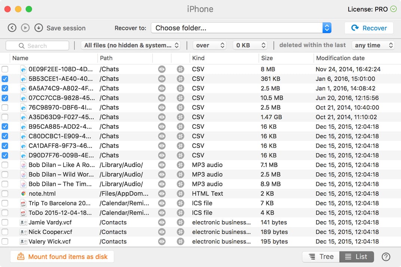Click eye icon for 76C98970-DBF6-4I row
Screen dimensions: 401x267
[x=162, y=107]
